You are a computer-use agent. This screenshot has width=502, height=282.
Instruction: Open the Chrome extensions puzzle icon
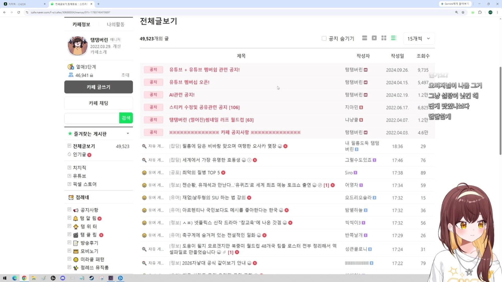[x=480, y=12]
